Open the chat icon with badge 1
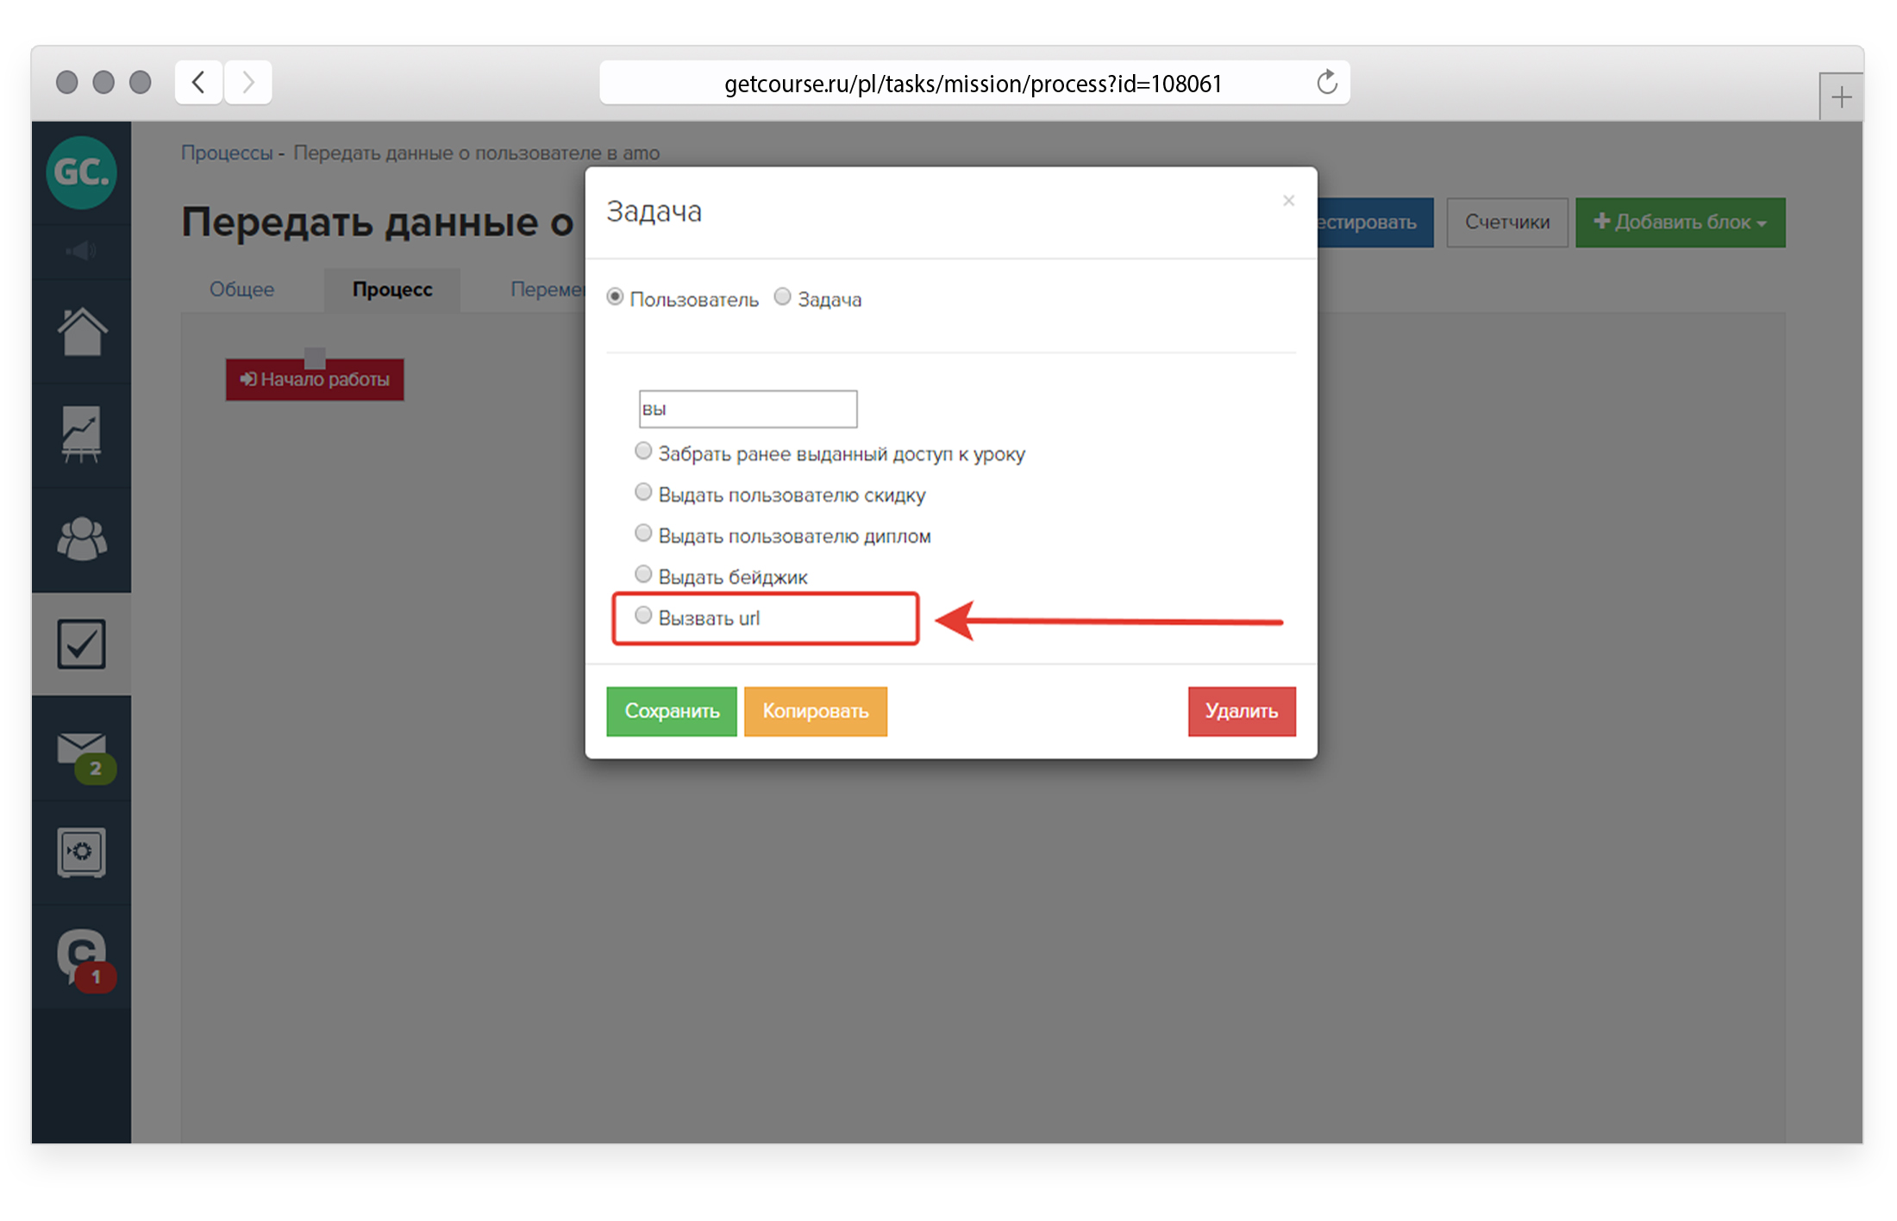The image size is (1897, 1221). point(81,956)
